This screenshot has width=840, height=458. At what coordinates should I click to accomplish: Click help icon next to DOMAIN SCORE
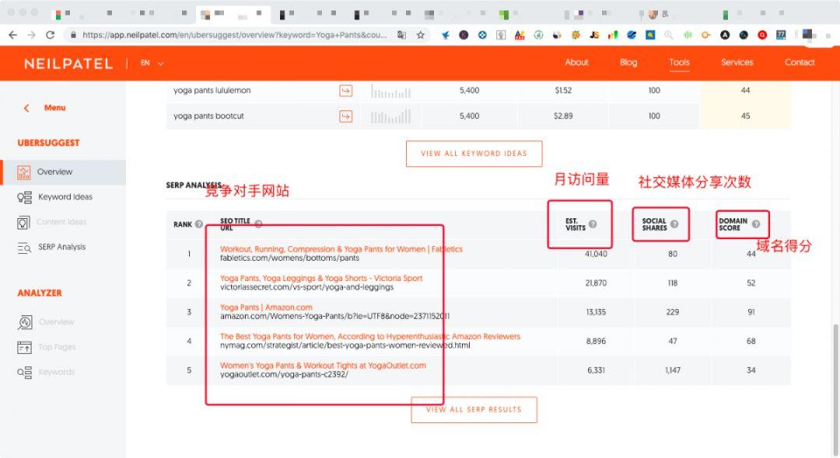coord(755,224)
